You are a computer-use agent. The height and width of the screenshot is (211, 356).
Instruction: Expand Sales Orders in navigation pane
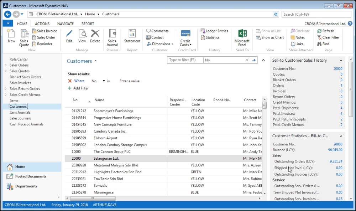6,65
